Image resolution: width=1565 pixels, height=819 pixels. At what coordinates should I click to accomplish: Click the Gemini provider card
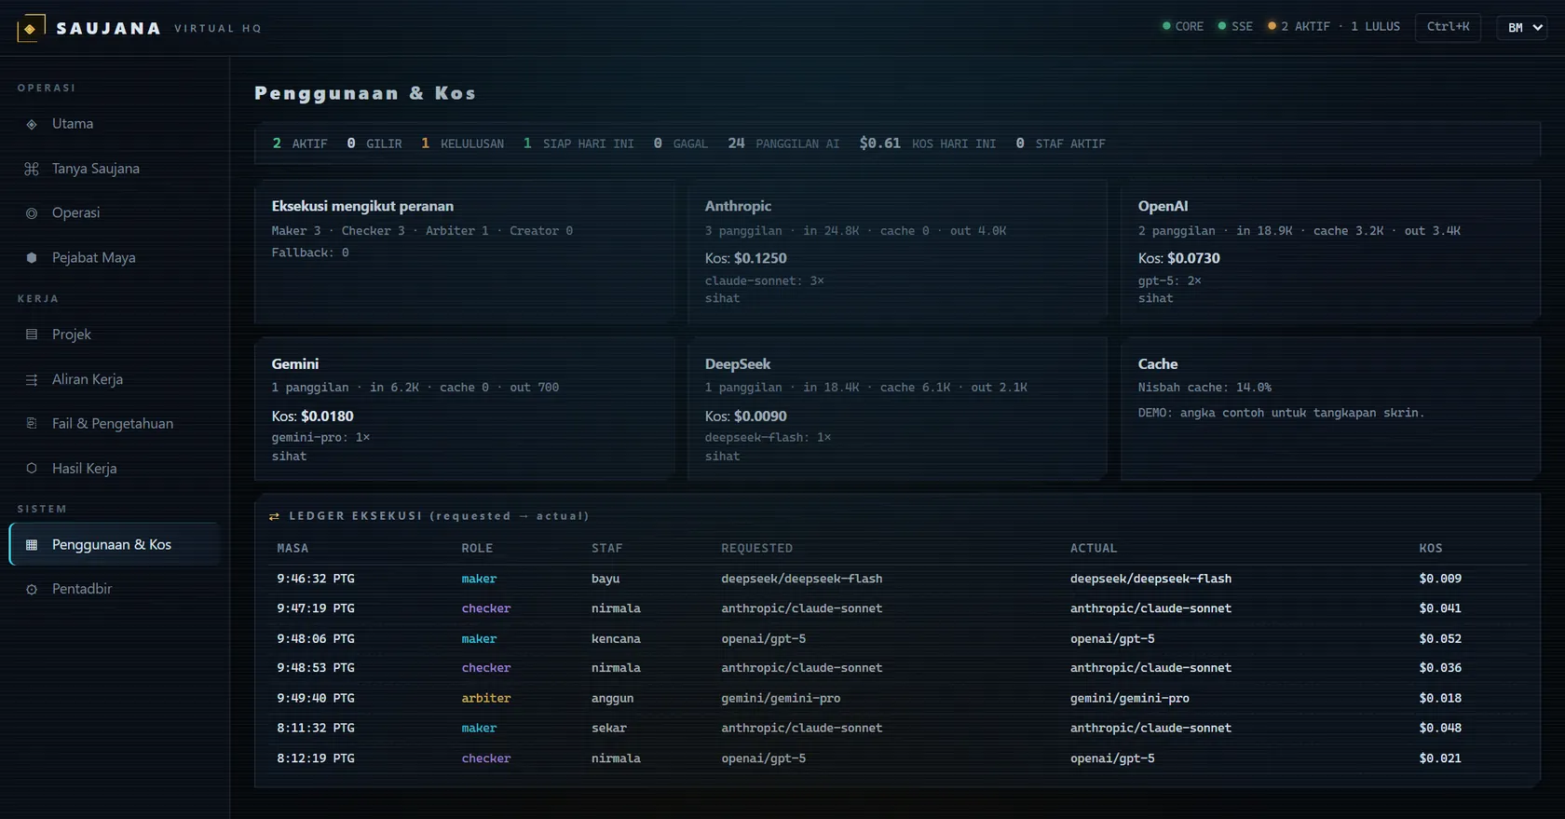pos(464,409)
